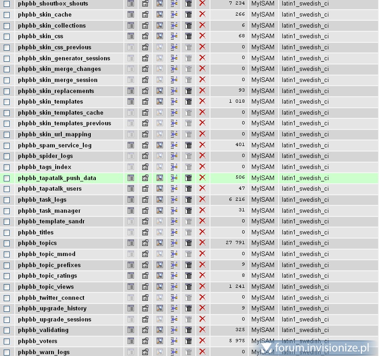Open table phpbb_shoutbox_shouts

pos(53,4)
